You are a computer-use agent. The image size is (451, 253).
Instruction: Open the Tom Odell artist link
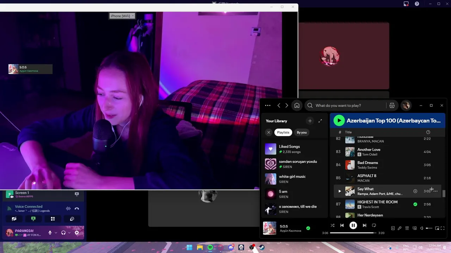370,155
